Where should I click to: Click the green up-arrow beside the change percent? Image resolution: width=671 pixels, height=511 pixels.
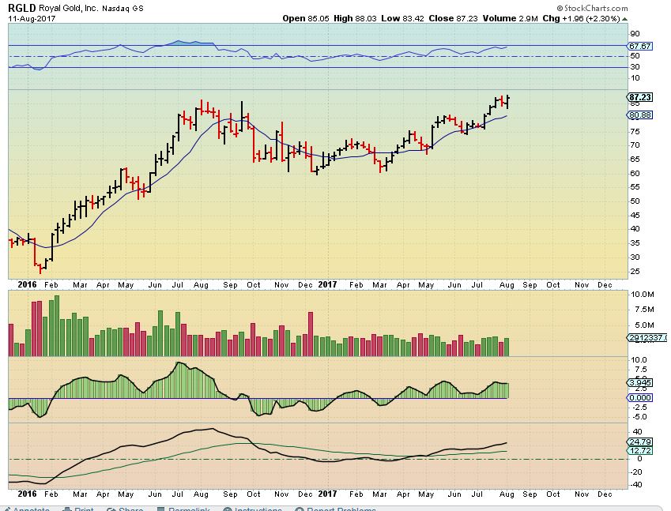pos(625,19)
